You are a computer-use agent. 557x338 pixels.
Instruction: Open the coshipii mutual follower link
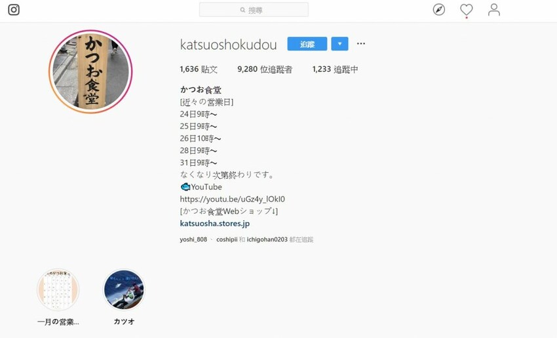point(227,239)
